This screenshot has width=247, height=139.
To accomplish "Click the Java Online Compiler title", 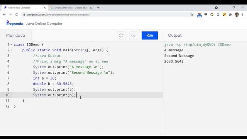I will (x=44, y=24).
